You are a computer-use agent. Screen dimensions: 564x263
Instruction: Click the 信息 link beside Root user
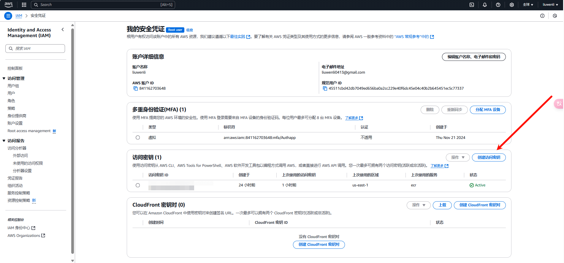pos(190,30)
